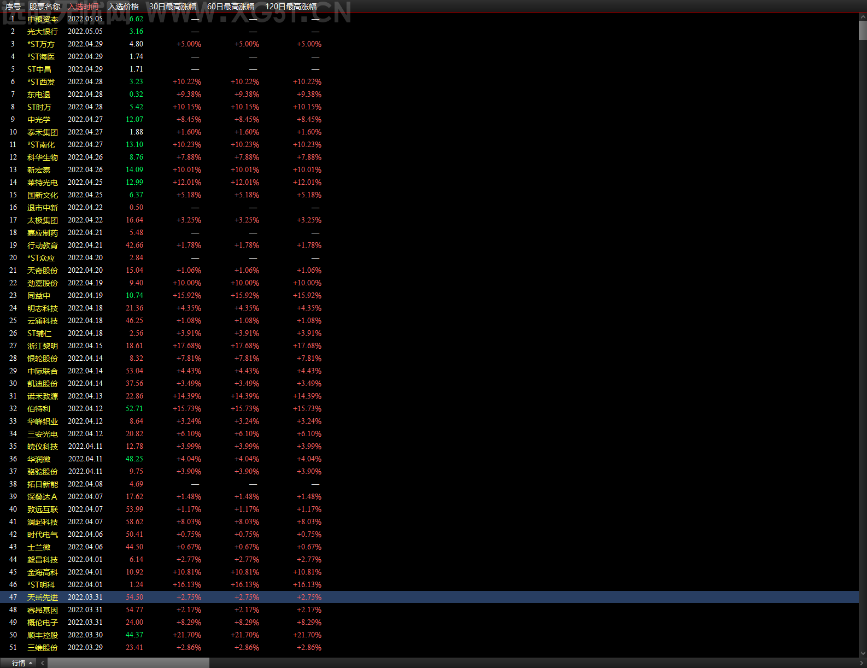This screenshot has width=867, height=668.
Task: Click the 莱特光电 stock name
Action: click(x=43, y=183)
